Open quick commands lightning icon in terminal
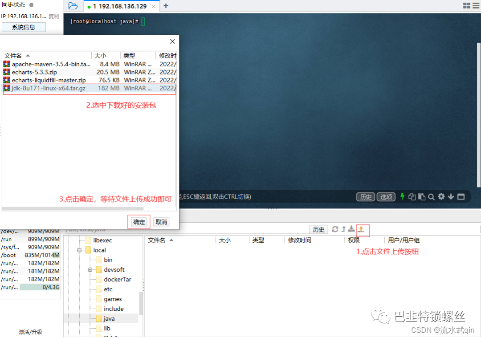Screen dimensions: 481x338 pyautogui.click(x=403, y=196)
